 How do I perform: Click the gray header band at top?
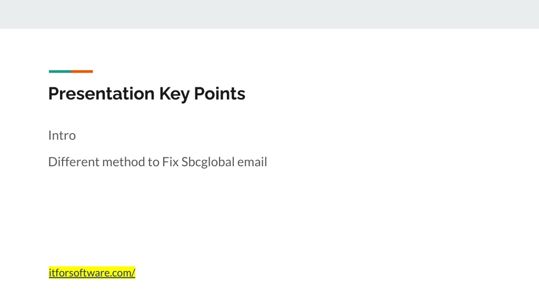point(269,14)
